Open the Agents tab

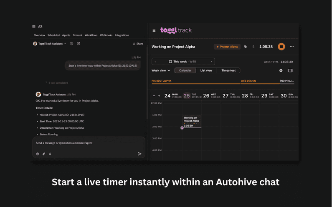[66, 35]
